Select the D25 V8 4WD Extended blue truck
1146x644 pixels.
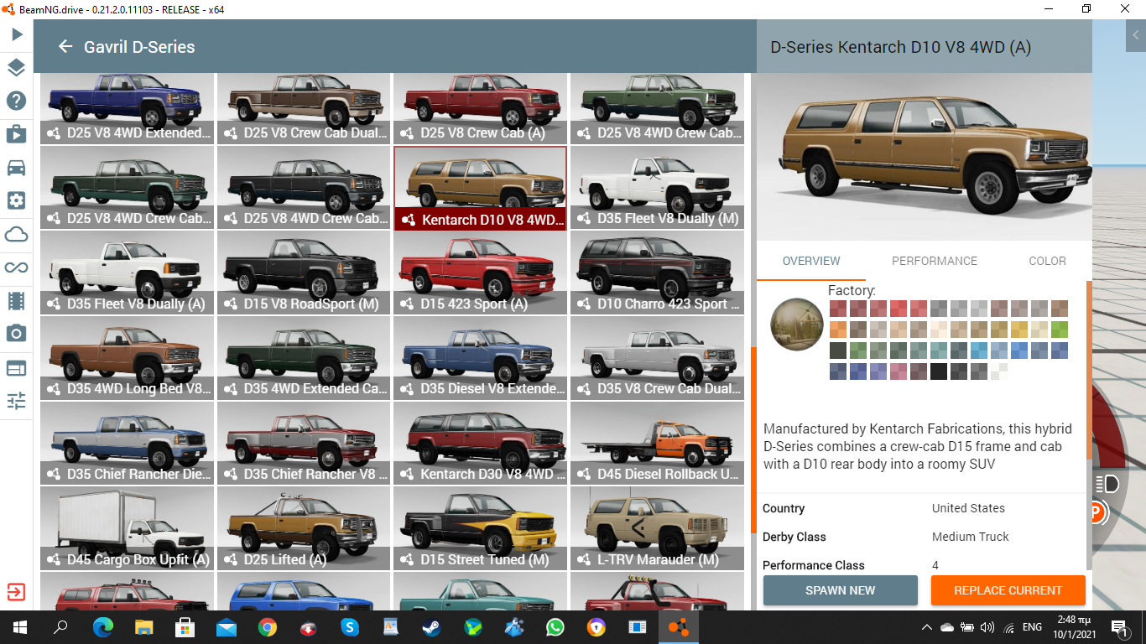click(126, 108)
